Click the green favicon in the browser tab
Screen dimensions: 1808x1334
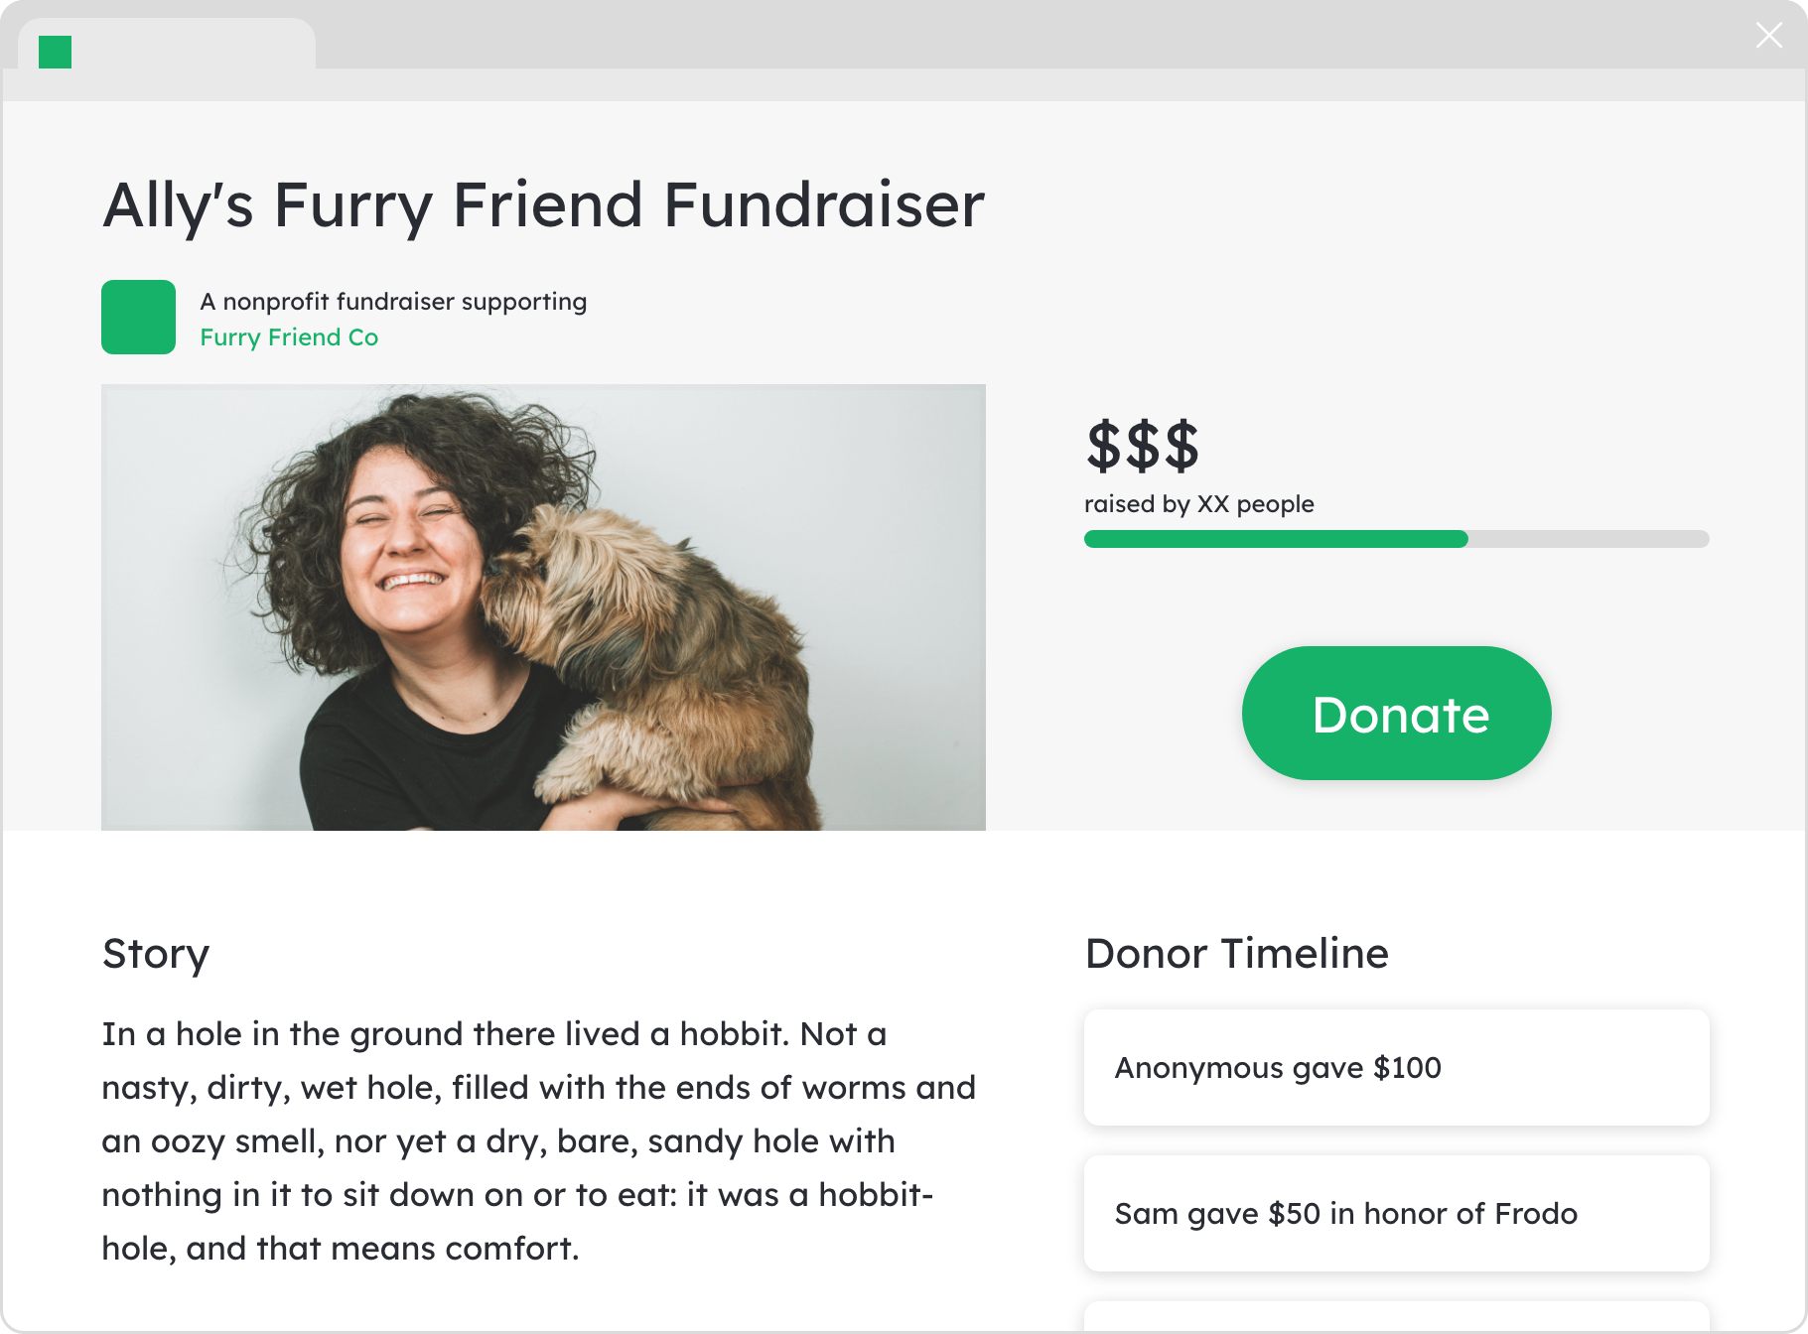click(x=55, y=52)
